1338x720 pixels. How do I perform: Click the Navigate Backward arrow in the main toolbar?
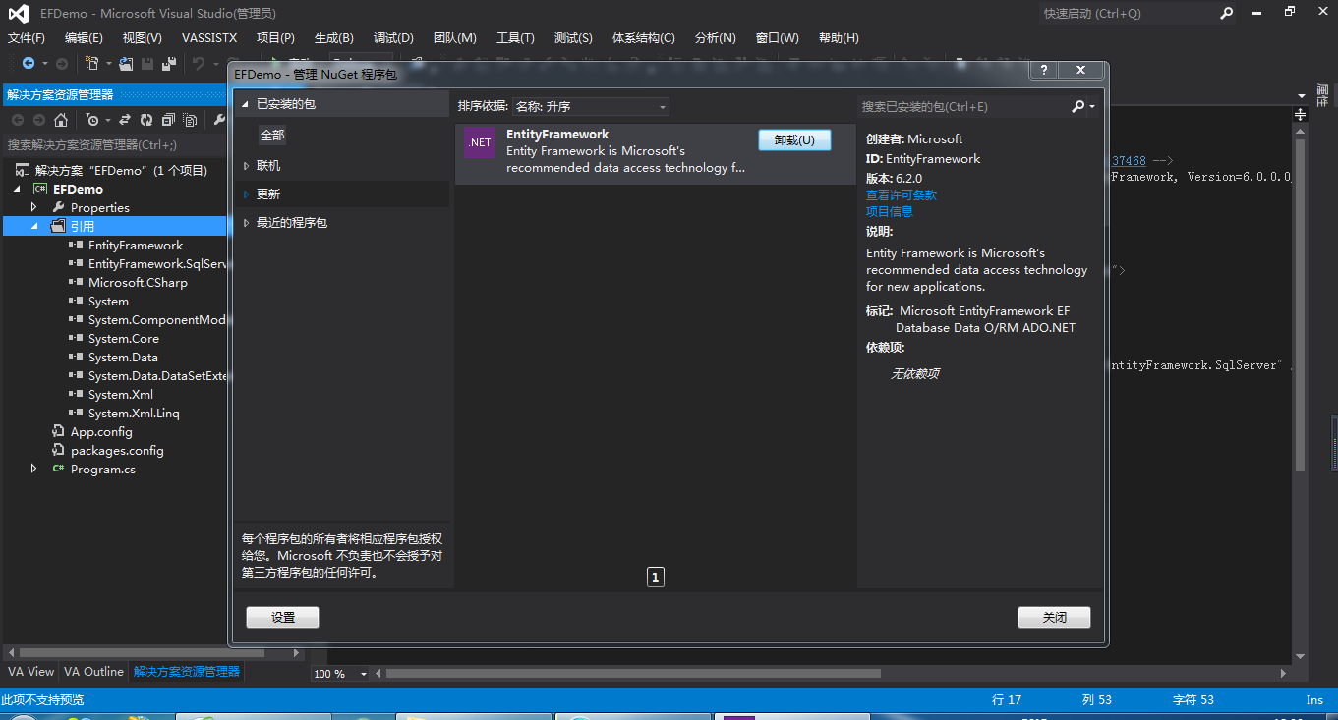[x=28, y=63]
